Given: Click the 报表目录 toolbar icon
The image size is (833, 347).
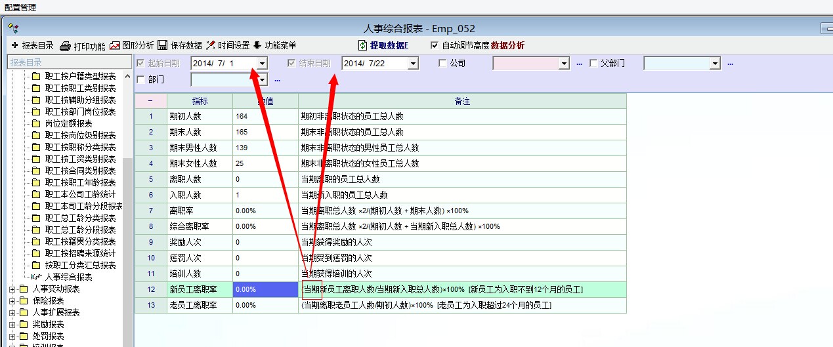Looking at the screenshot, I should point(14,45).
